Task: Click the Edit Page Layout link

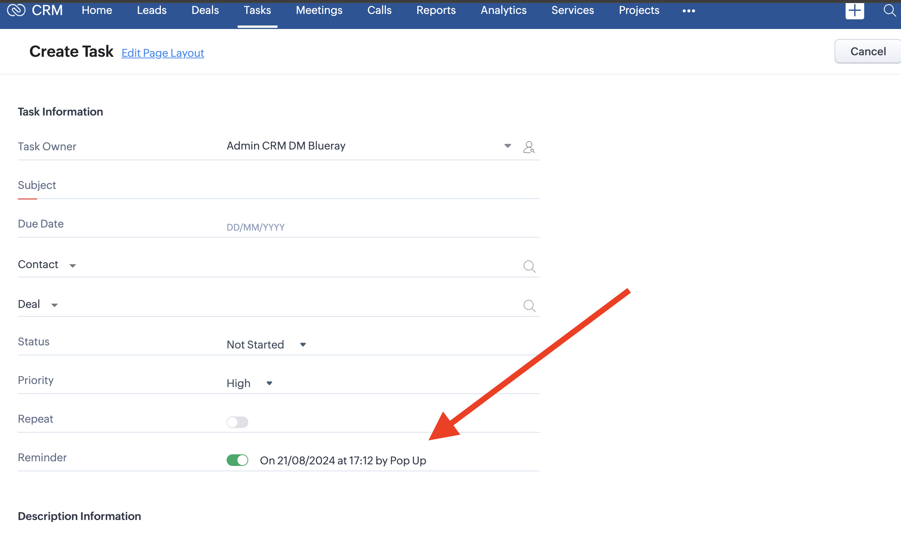Action: (162, 53)
